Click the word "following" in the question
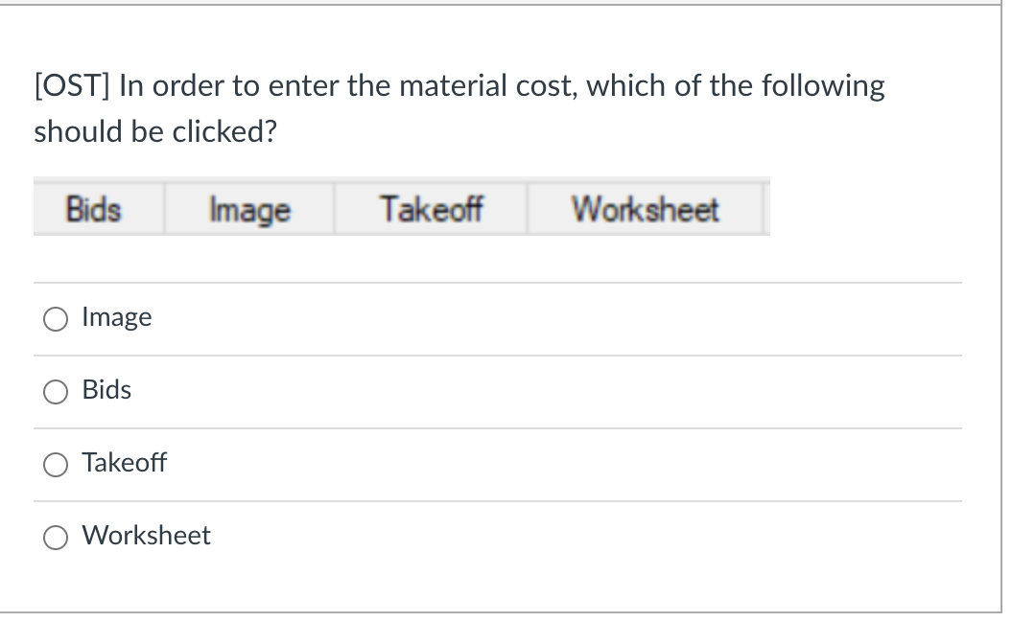 pyautogui.click(x=822, y=86)
